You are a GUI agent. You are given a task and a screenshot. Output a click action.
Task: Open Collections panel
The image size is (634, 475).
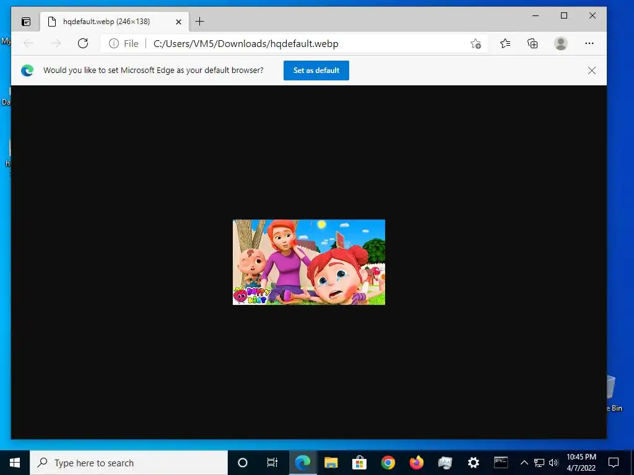[533, 43]
